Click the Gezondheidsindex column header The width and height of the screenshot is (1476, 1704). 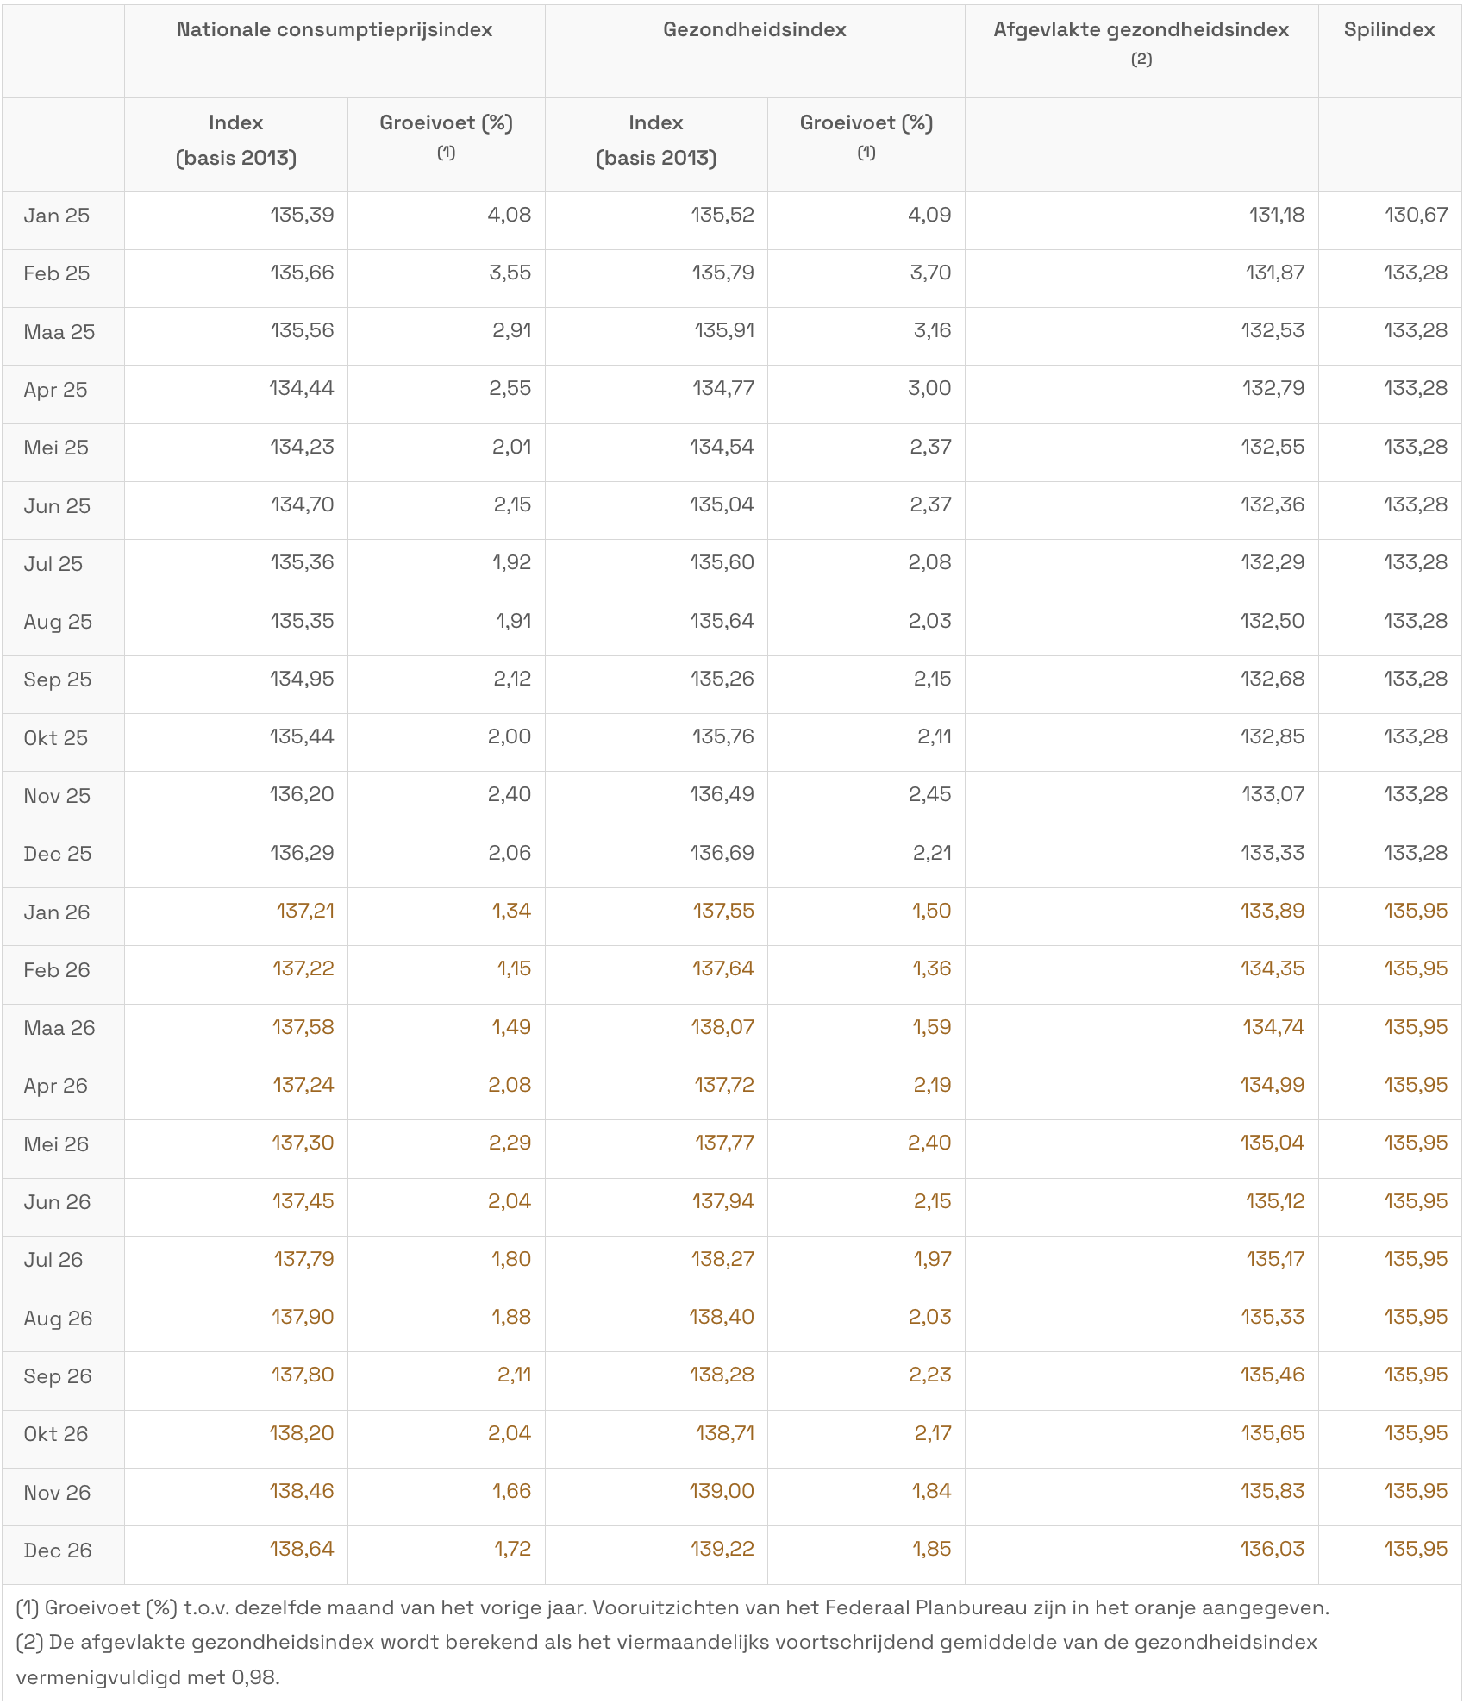coord(754,30)
